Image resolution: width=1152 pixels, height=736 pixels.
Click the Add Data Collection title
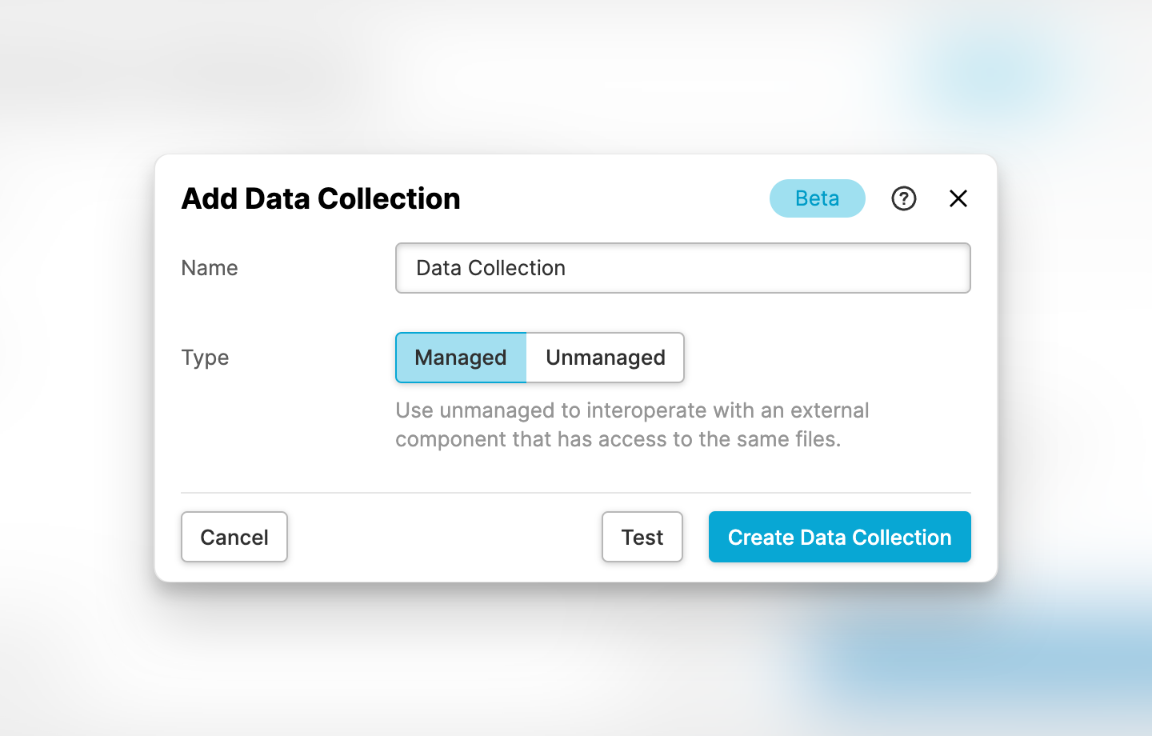321,198
